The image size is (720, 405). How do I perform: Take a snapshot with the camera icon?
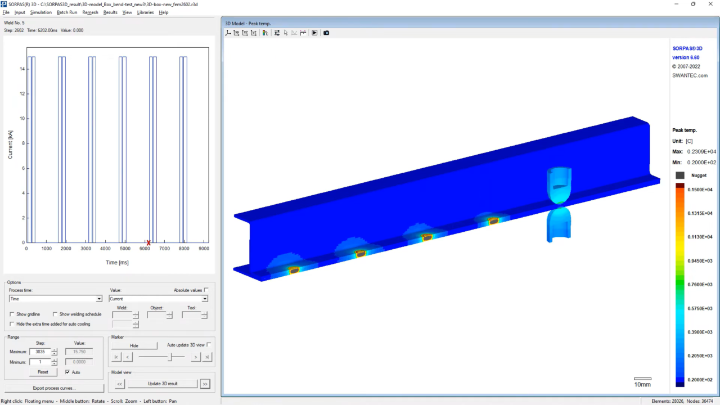[x=326, y=33]
